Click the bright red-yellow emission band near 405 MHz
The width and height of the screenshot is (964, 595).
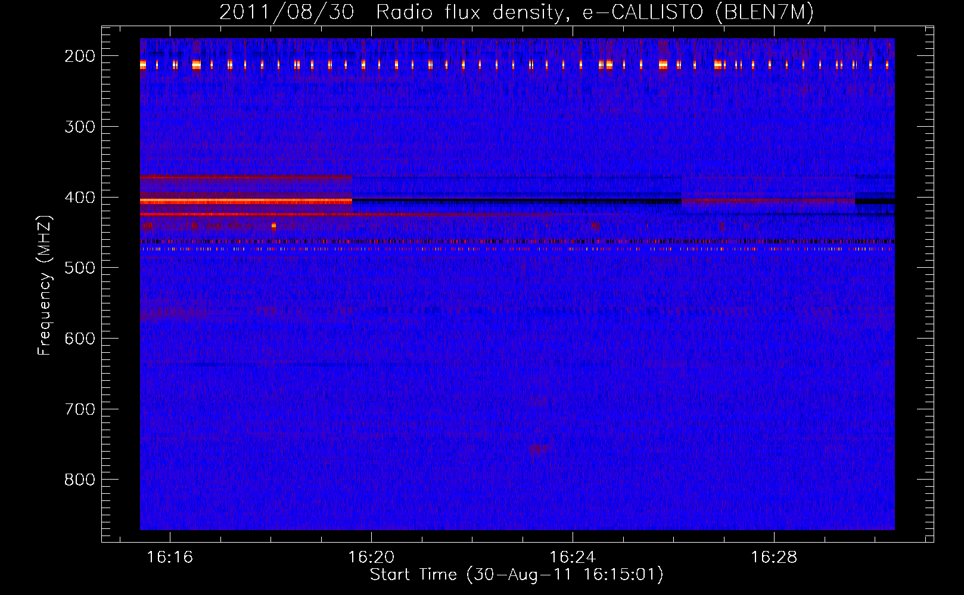pos(246,202)
